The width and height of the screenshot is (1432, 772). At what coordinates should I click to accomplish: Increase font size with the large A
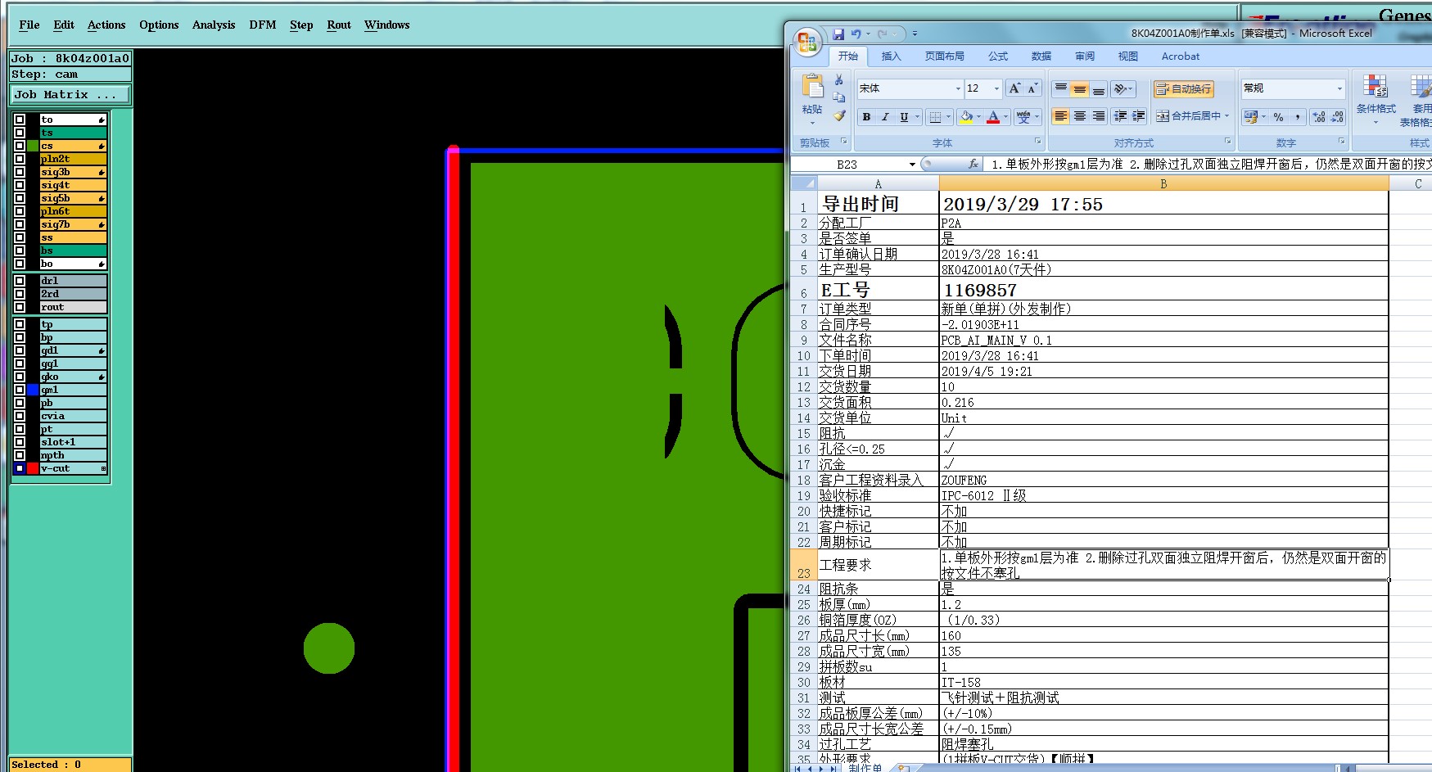pos(1015,88)
